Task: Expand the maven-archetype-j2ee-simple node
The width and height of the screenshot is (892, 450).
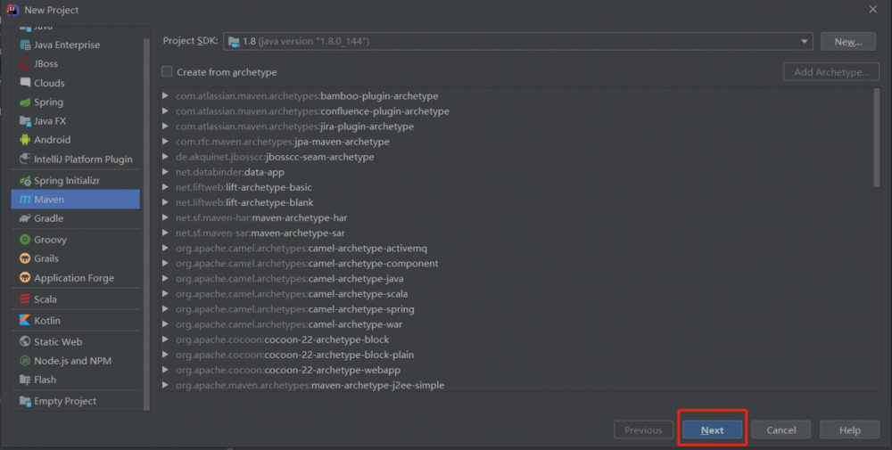Action: (x=166, y=386)
